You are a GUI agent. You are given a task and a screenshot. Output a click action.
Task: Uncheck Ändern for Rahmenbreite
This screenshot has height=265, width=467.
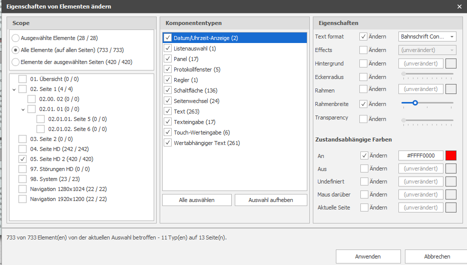pyautogui.click(x=363, y=104)
